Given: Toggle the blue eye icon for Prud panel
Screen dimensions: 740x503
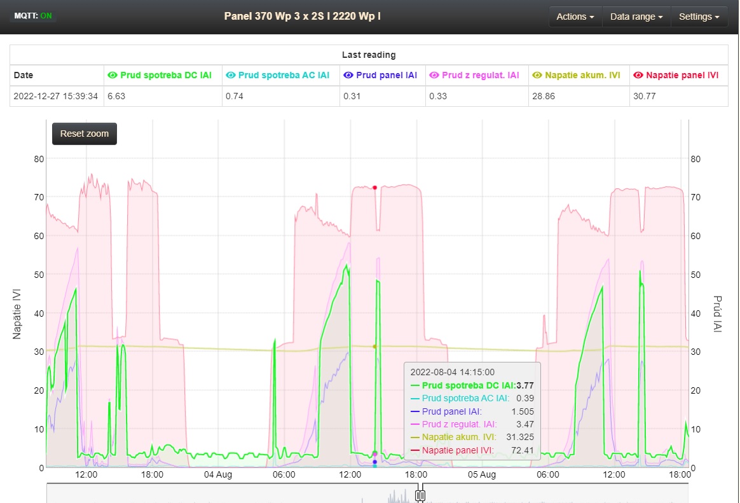Looking at the screenshot, I should click(x=348, y=75).
